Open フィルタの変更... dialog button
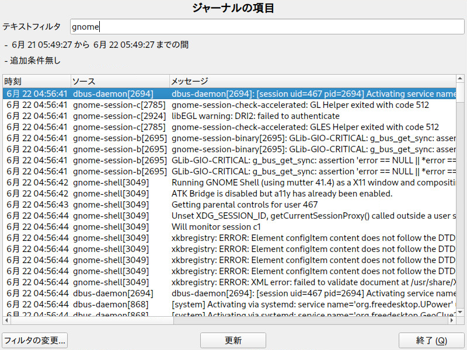Viewport: 467px width, 350px height. 35,340
